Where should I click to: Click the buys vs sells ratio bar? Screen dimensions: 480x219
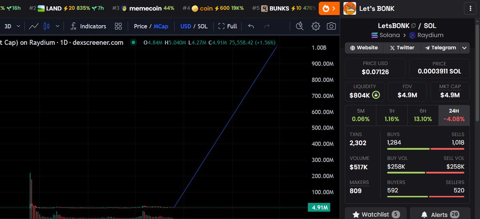[426, 149]
